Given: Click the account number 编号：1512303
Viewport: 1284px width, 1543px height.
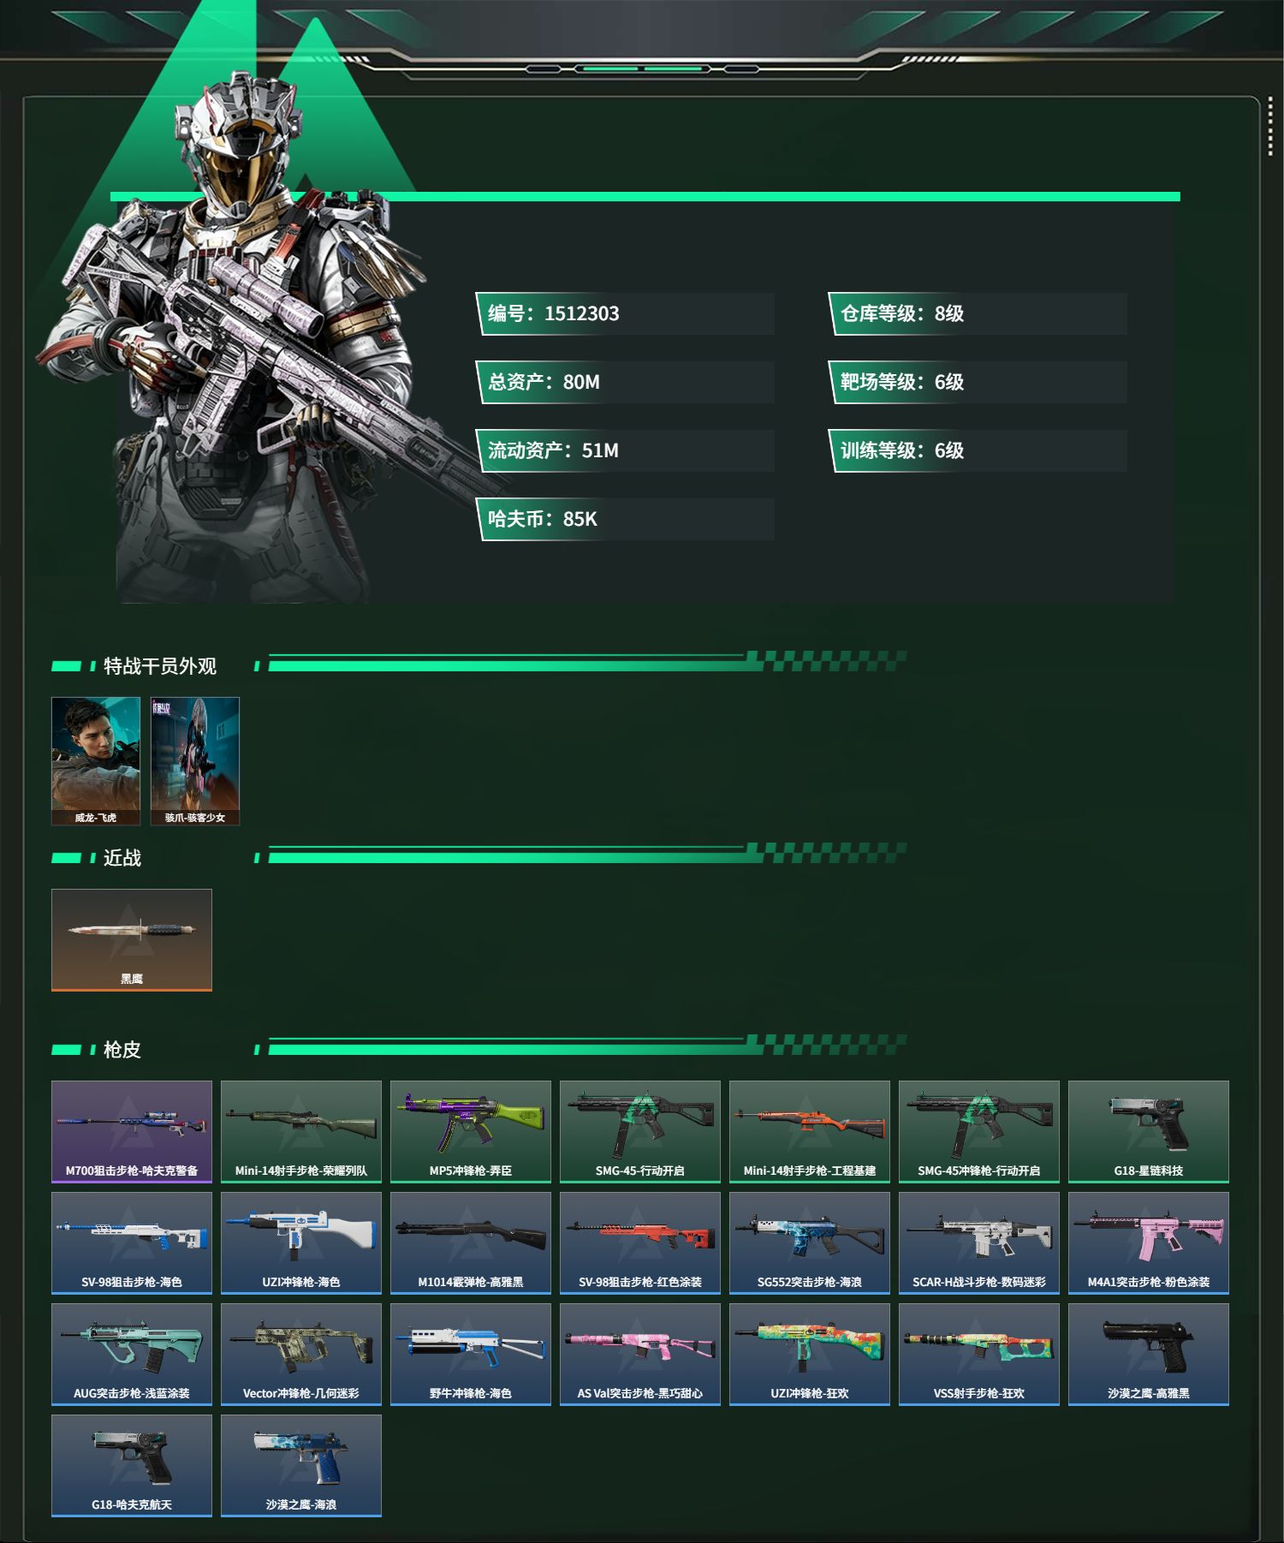Looking at the screenshot, I should (626, 313).
